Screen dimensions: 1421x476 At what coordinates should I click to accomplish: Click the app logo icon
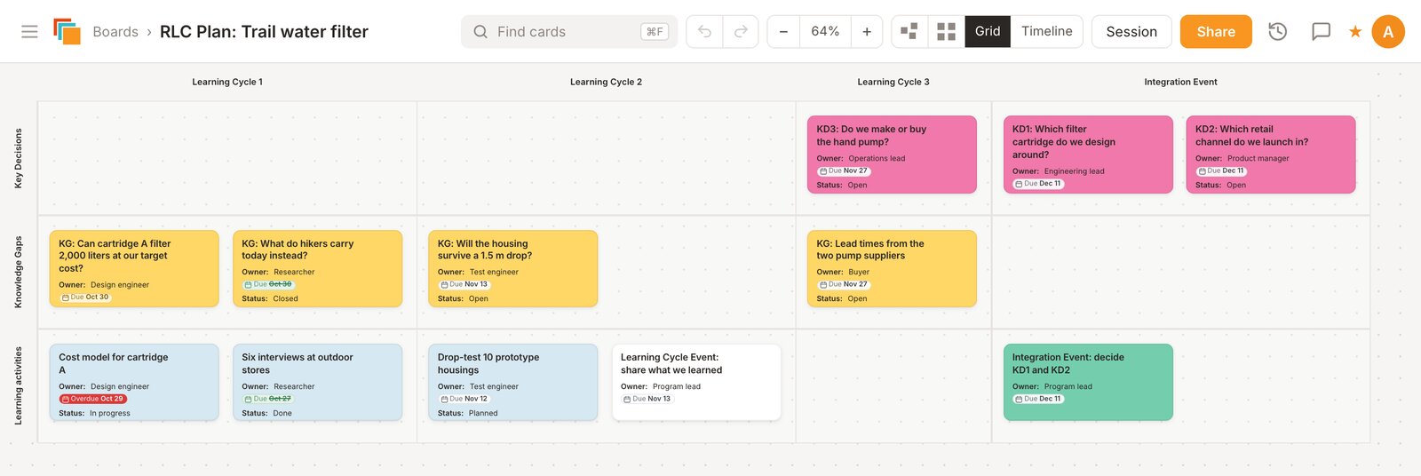coord(67,32)
